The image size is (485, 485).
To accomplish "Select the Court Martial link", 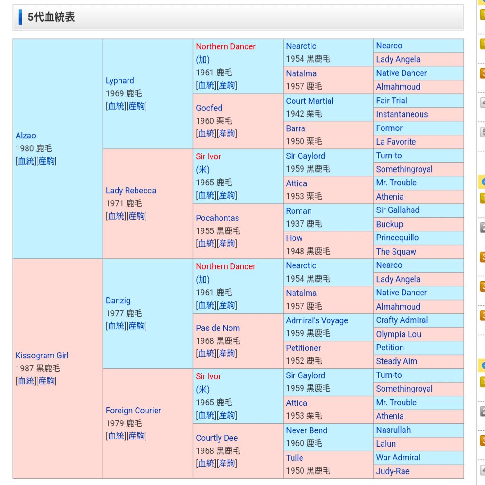I will [310, 101].
